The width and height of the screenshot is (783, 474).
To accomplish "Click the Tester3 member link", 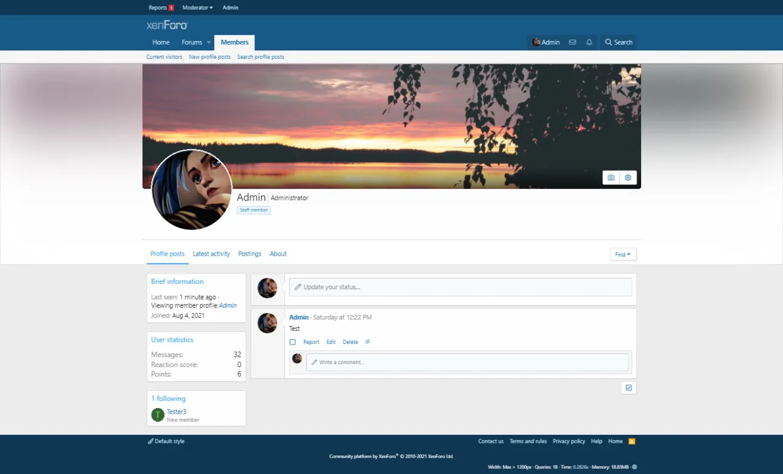I will (x=176, y=412).
